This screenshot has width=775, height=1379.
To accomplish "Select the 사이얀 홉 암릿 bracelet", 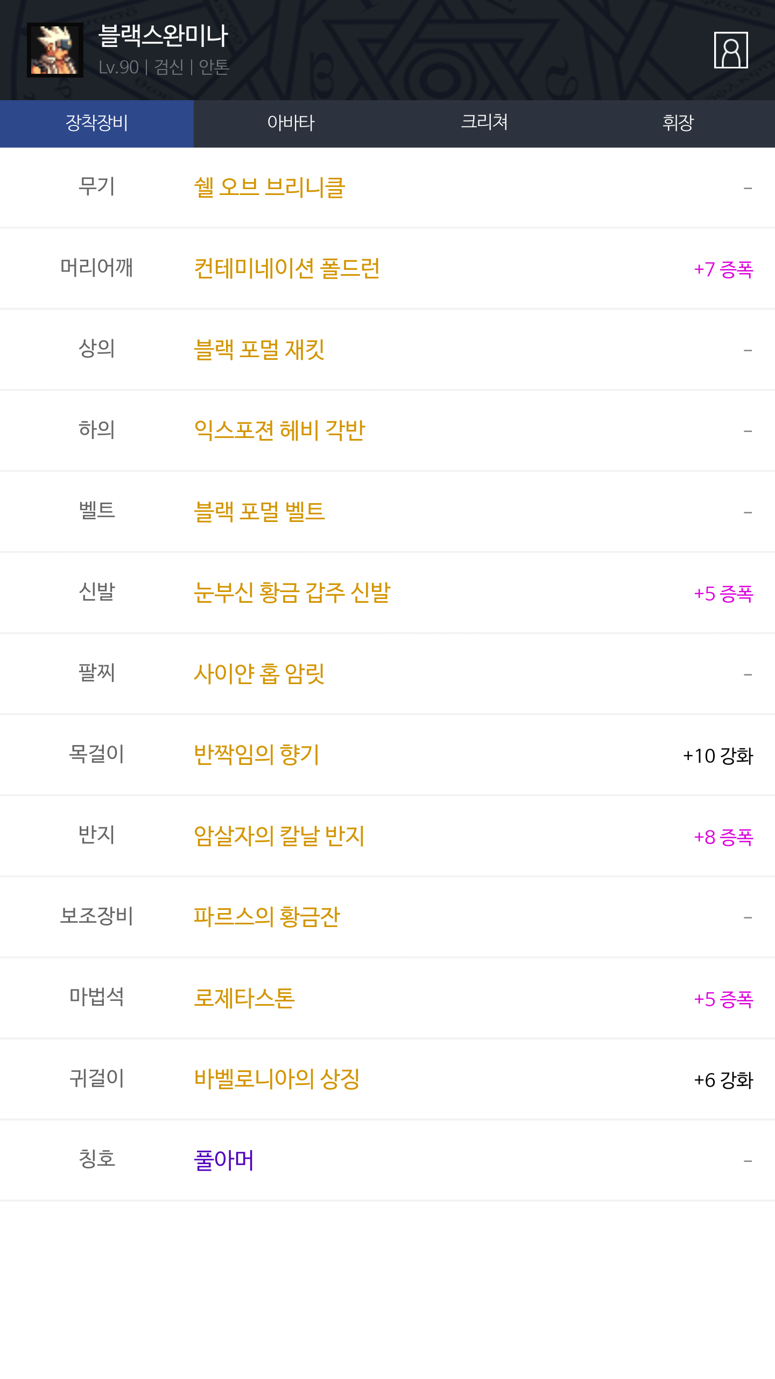I will tap(259, 673).
